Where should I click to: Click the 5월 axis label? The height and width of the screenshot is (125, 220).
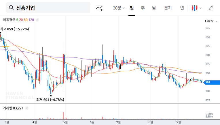coord(65,122)
